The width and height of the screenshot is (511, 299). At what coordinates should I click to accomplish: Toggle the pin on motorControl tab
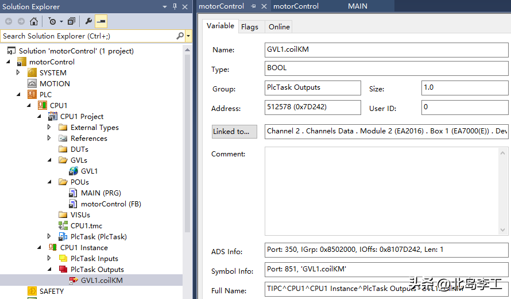pyautogui.click(x=254, y=6)
